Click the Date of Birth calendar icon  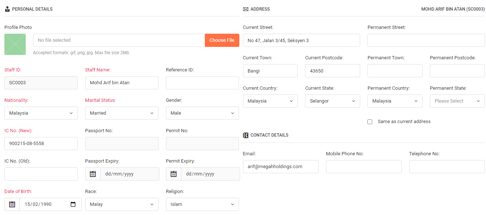11,204
